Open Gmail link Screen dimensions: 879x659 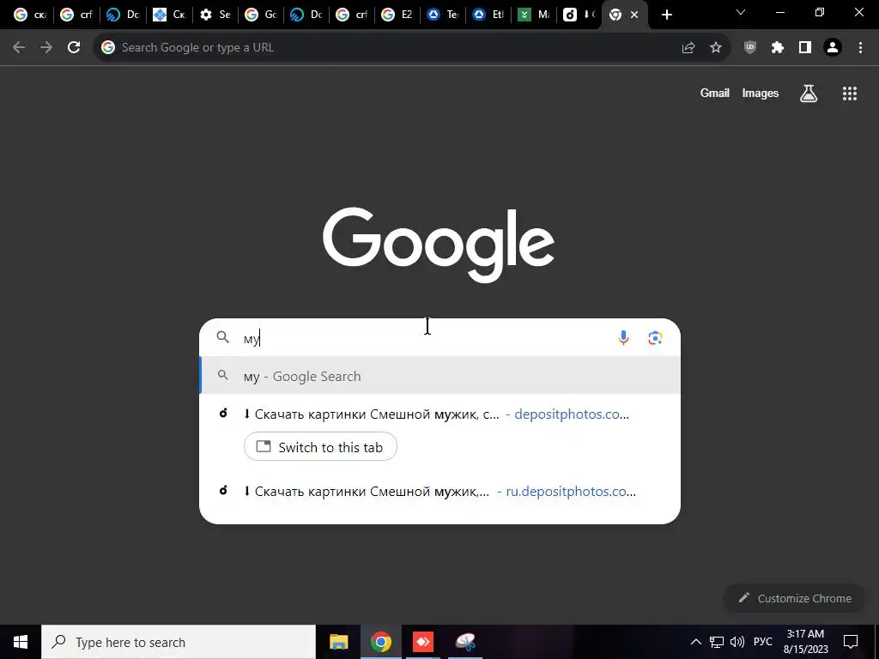pyautogui.click(x=715, y=94)
